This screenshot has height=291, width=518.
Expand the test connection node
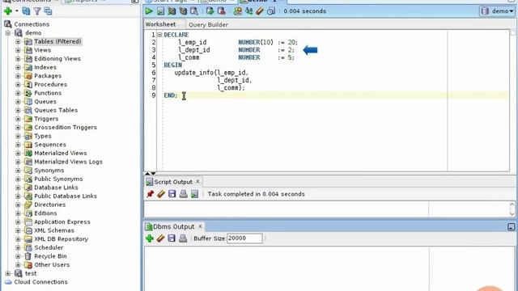point(8,273)
